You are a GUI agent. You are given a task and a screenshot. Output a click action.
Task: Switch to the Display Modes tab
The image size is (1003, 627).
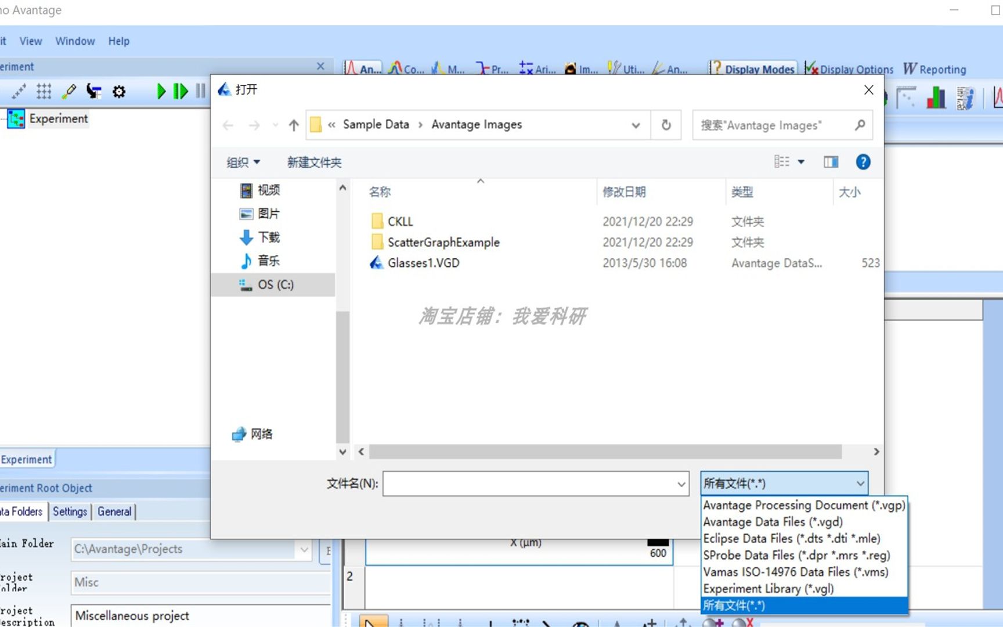[x=753, y=69]
